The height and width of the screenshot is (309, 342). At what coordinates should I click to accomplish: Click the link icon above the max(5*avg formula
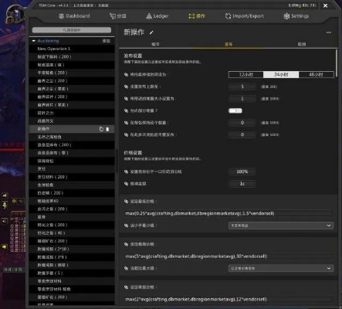[126, 244]
